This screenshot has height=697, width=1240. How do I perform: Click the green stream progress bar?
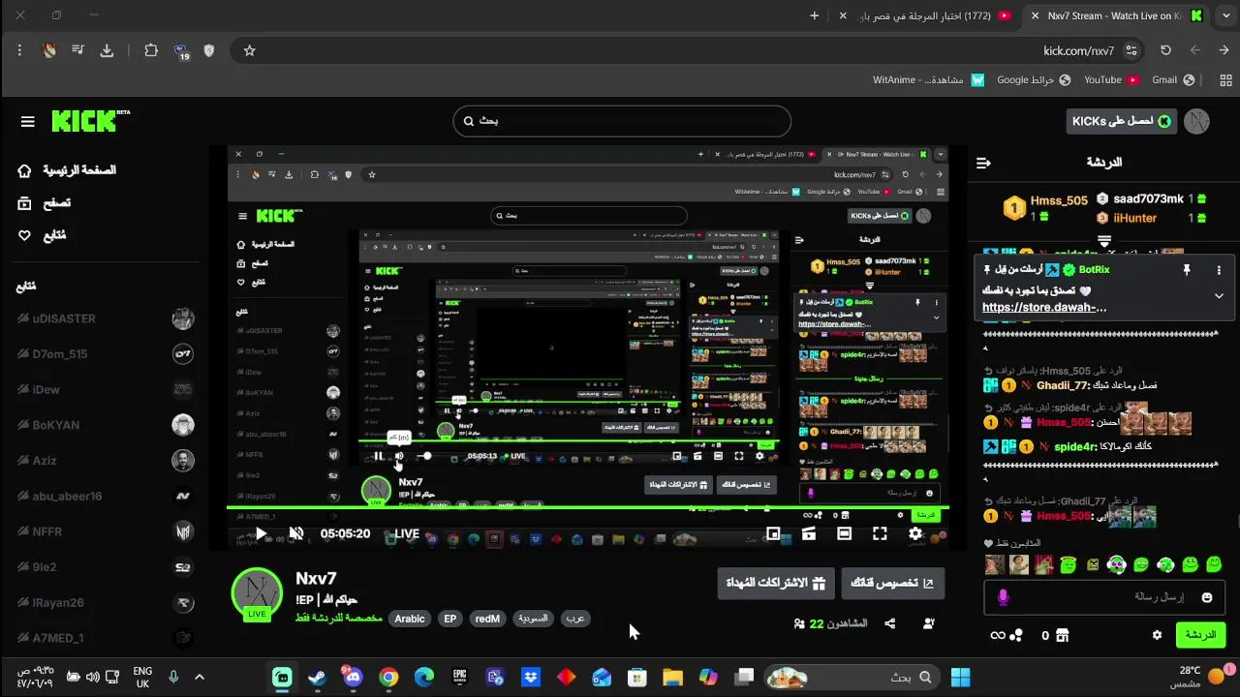(588, 507)
